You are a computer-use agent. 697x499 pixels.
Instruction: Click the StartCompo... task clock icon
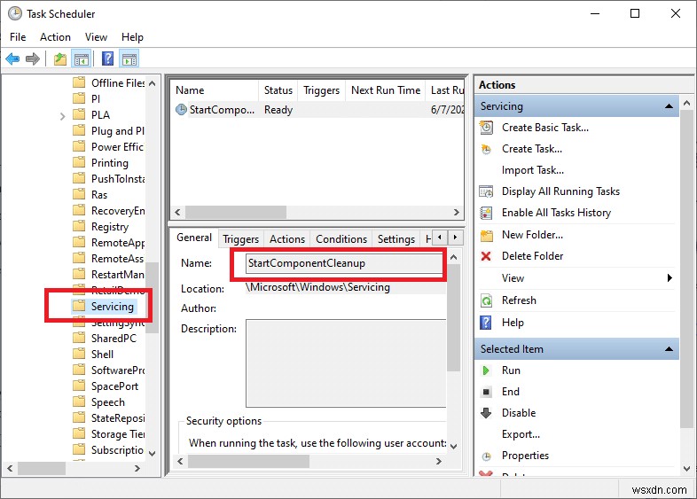(x=182, y=109)
